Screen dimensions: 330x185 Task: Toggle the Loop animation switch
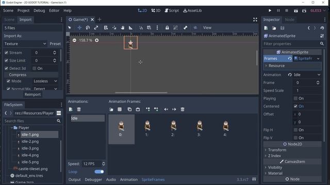pyautogui.click(x=99, y=172)
